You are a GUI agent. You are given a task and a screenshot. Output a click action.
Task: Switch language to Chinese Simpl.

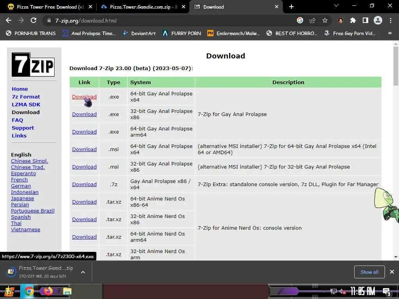[x=30, y=161]
